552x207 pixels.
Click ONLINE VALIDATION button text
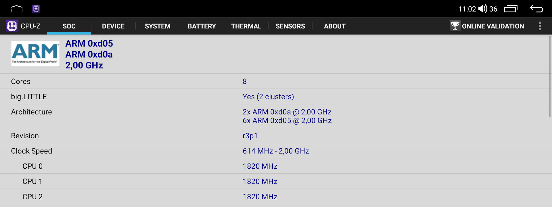[493, 26]
